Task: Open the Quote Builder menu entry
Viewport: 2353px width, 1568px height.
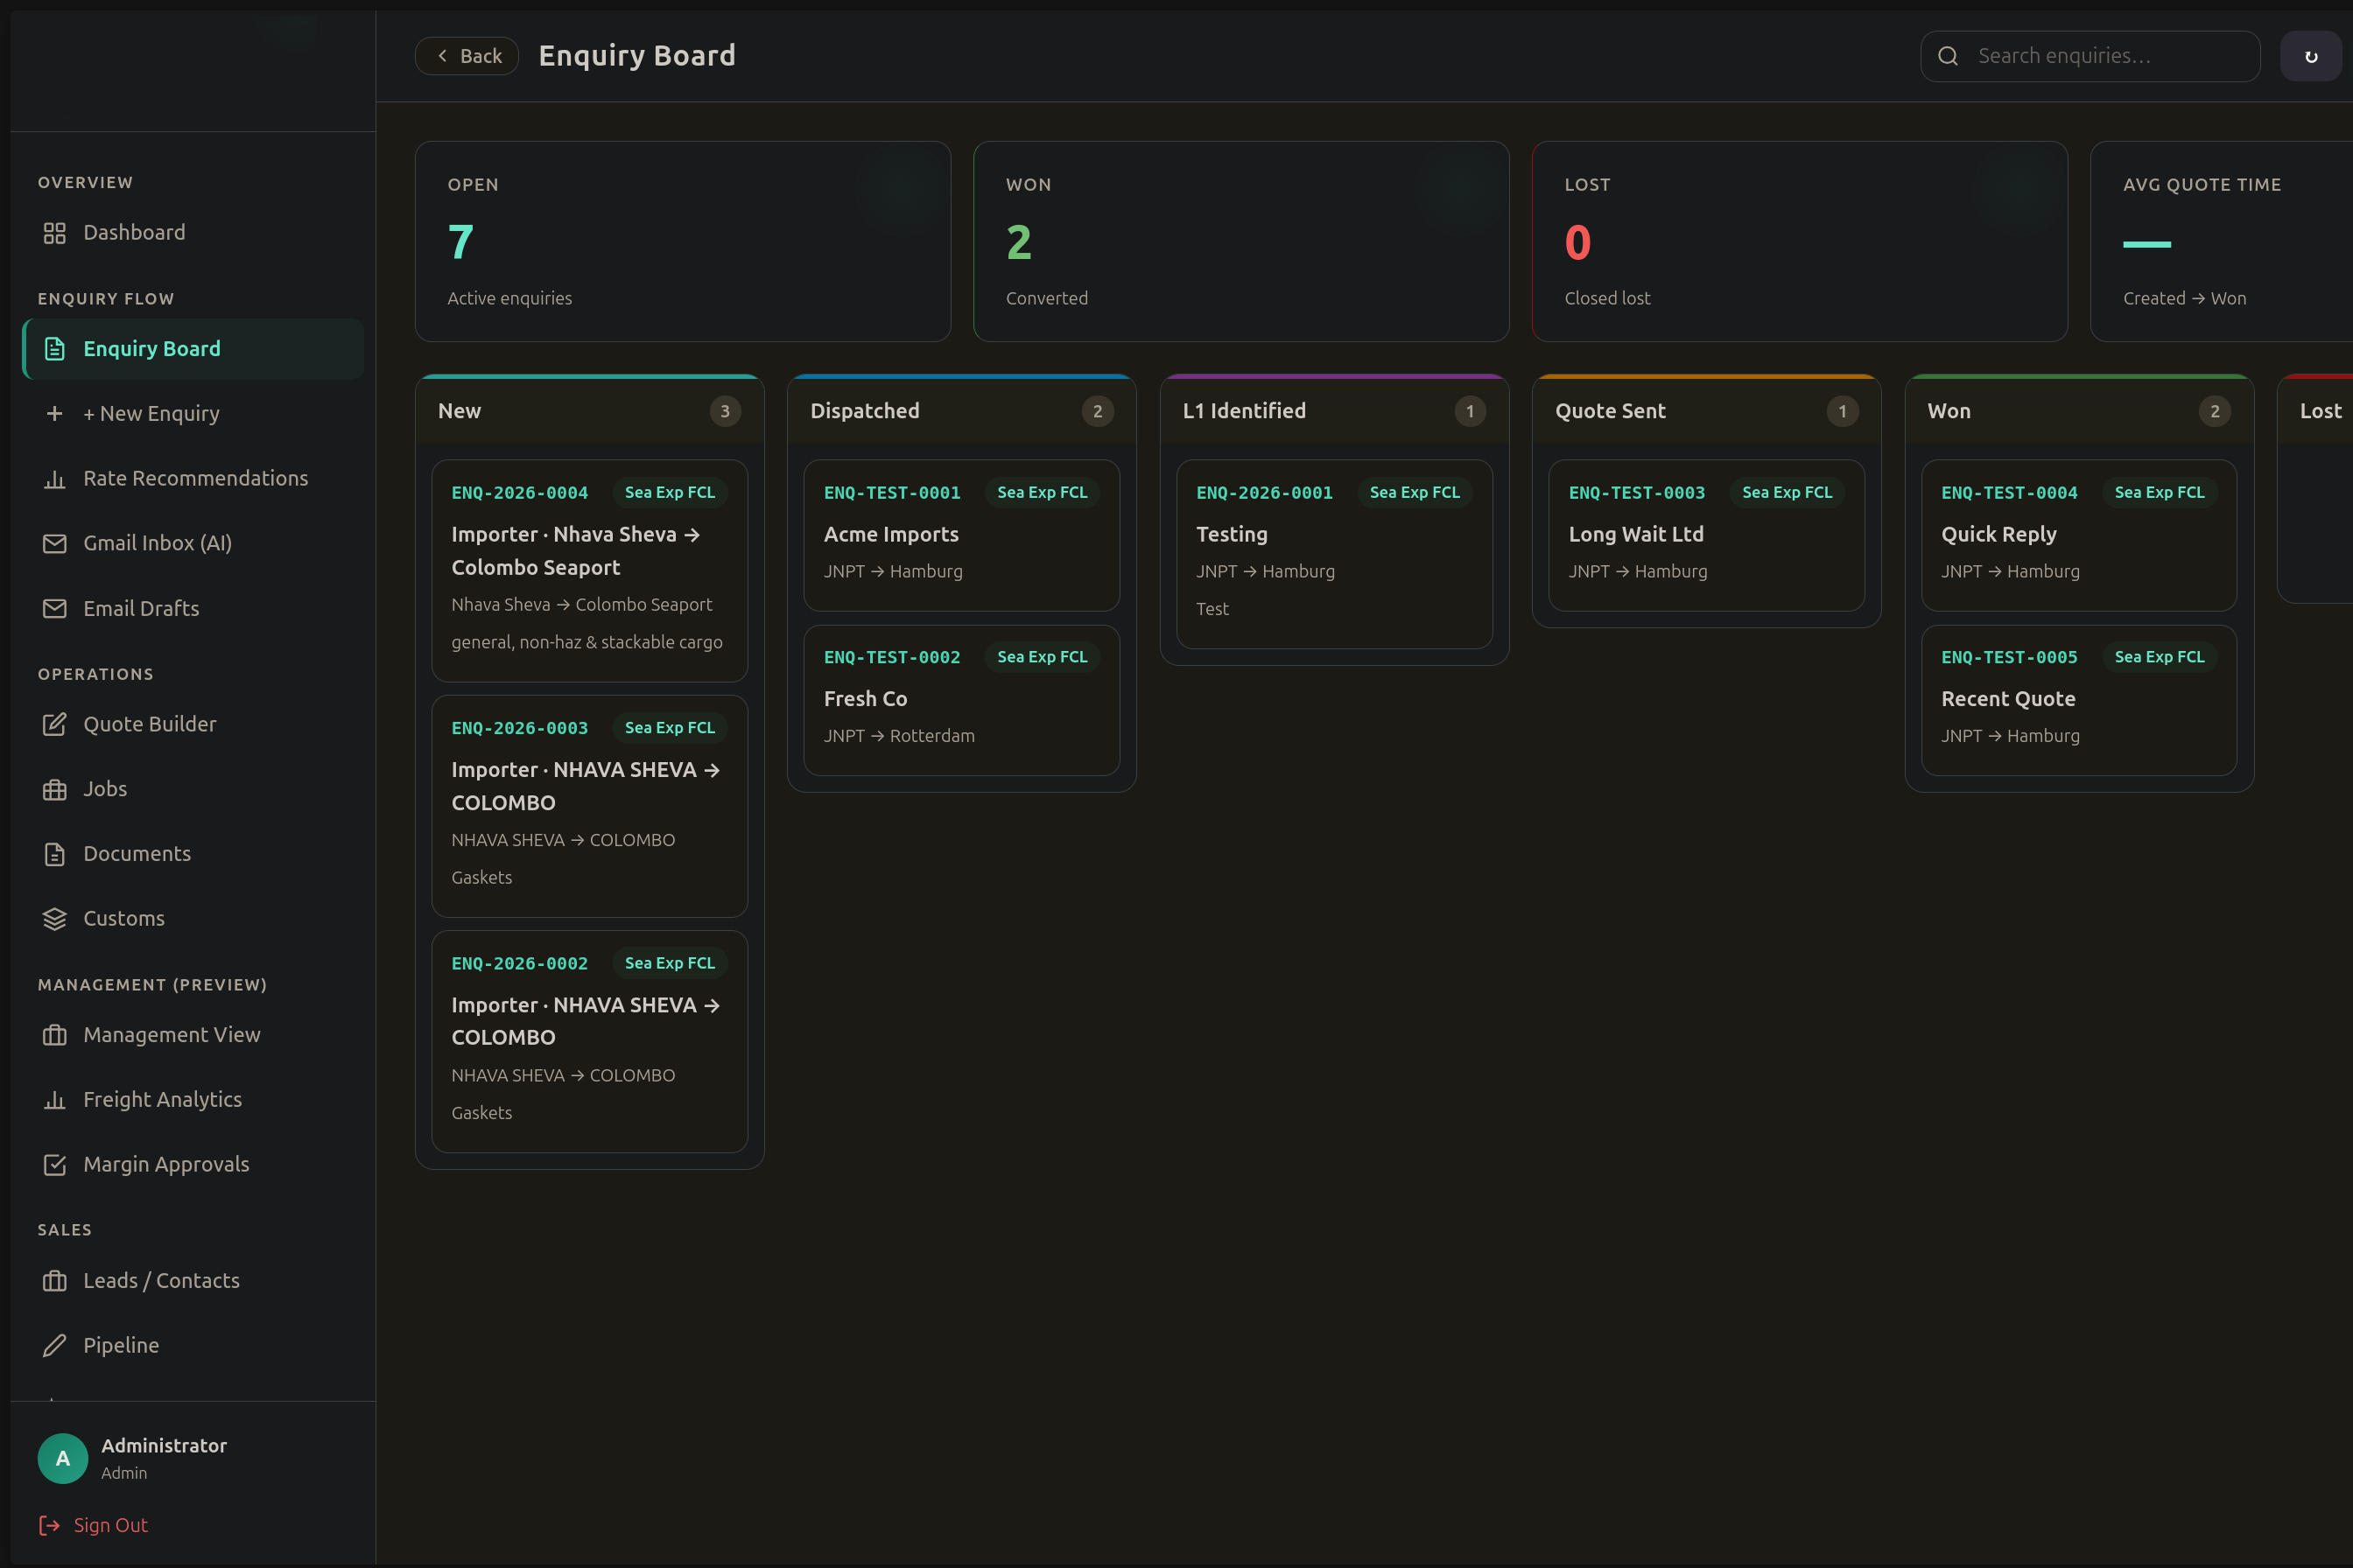Action: coord(192,724)
